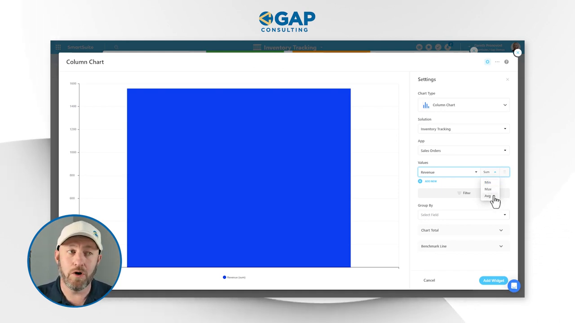Open the checkmark tasks icon in header
575x323 pixels.
tap(438, 47)
